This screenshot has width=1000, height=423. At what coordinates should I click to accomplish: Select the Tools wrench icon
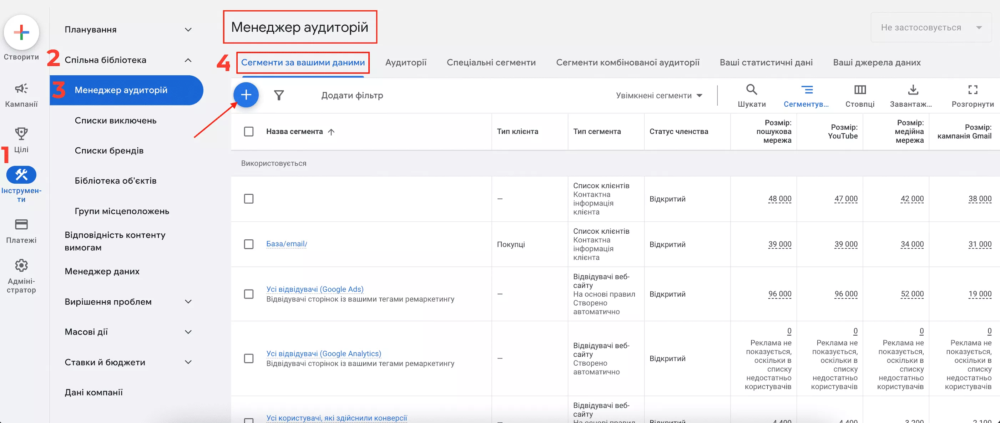pyautogui.click(x=21, y=175)
